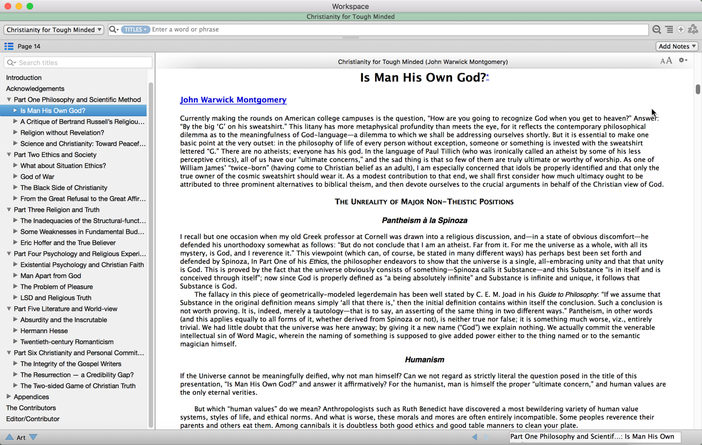
Task: Collapse Part One Philosophy and Scientific Method
Action: 9,100
